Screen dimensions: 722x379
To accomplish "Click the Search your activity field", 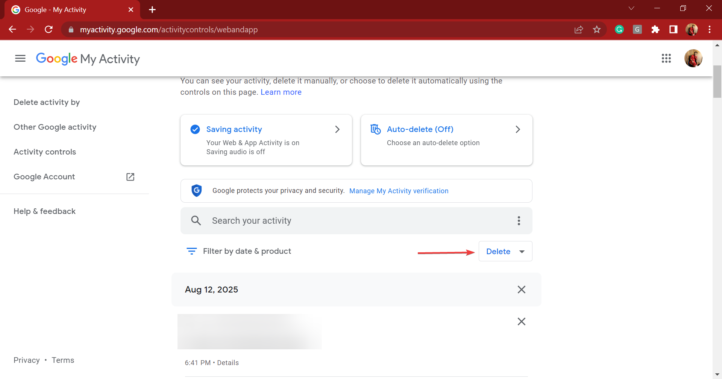I will 356,221.
